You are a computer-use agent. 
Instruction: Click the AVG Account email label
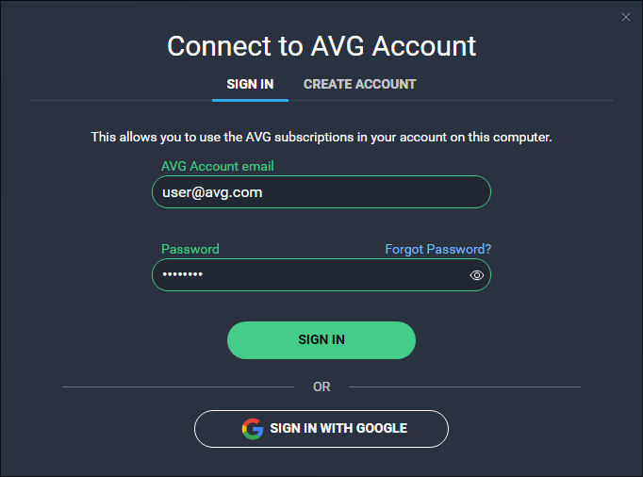218,166
